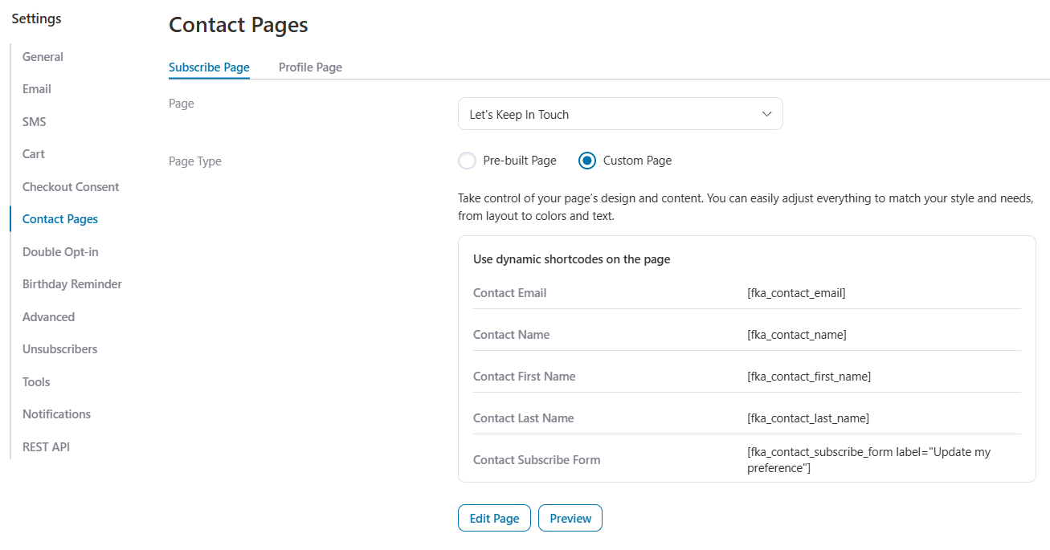Click the Preview button
The width and height of the screenshot is (1050, 550).
pyautogui.click(x=570, y=518)
